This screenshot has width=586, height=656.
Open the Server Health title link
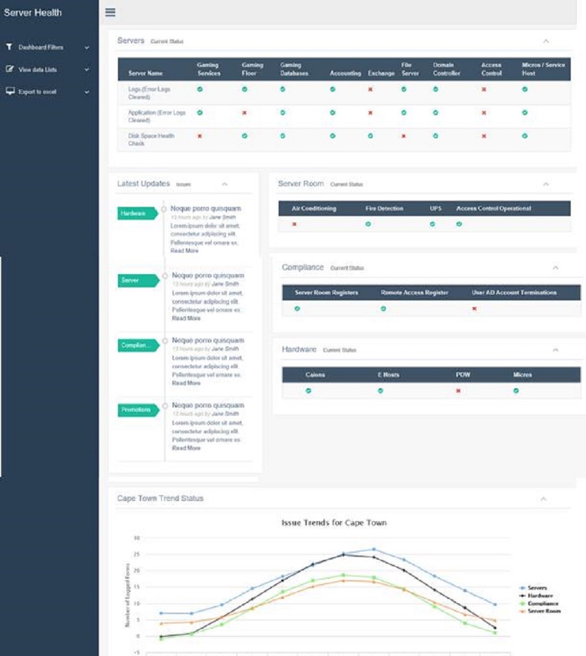pos(33,13)
